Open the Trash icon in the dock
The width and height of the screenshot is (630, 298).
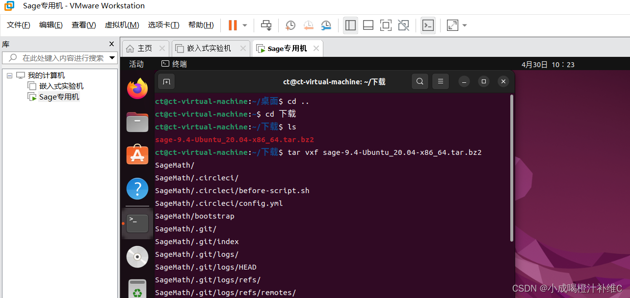[137, 288]
